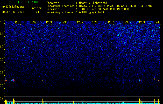Select the name Masayuki Kobayashi
The image size is (163, 104).
[x=93, y=3]
